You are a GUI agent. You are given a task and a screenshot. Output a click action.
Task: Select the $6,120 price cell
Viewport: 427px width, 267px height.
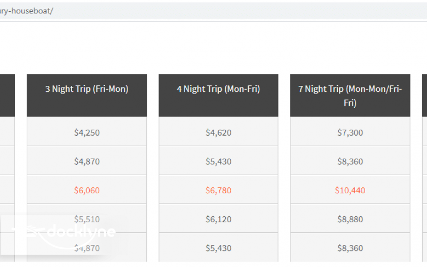218,219
